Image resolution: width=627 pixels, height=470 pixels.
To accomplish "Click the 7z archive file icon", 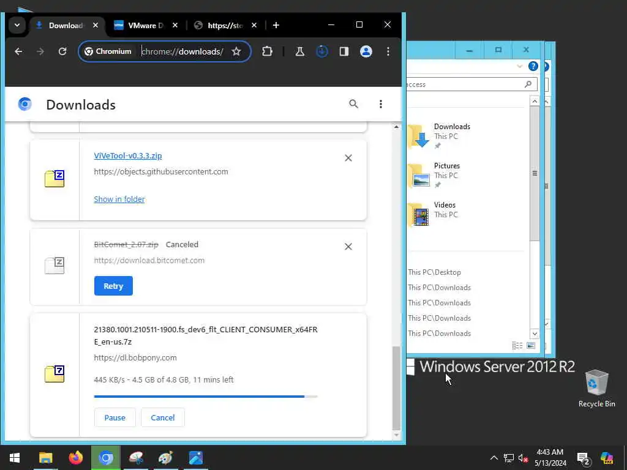I will 54,374.
